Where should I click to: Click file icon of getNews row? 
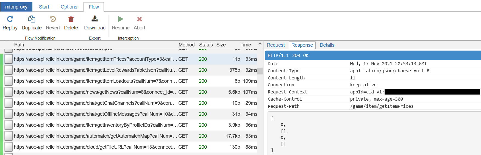click(9, 92)
